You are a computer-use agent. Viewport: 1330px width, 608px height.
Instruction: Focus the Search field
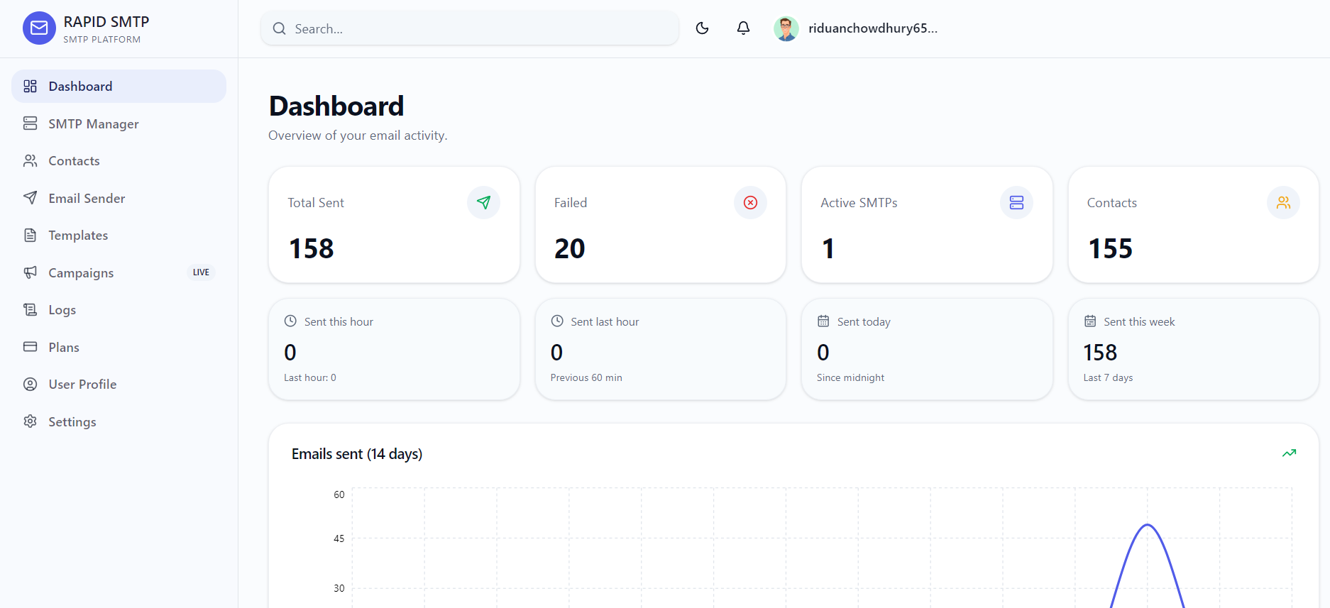coord(470,28)
